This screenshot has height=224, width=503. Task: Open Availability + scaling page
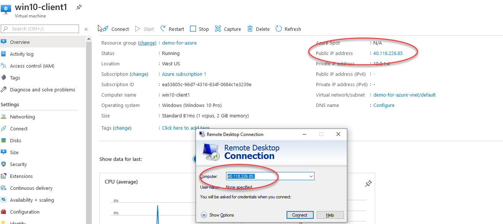[x=43, y=200]
